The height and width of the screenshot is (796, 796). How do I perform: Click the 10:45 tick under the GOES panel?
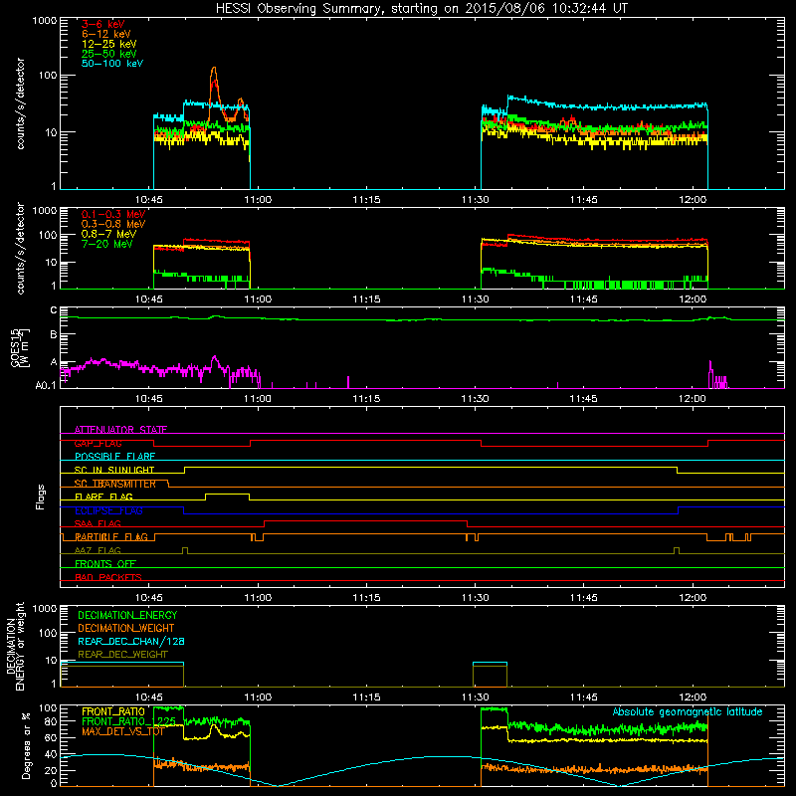[x=148, y=399]
